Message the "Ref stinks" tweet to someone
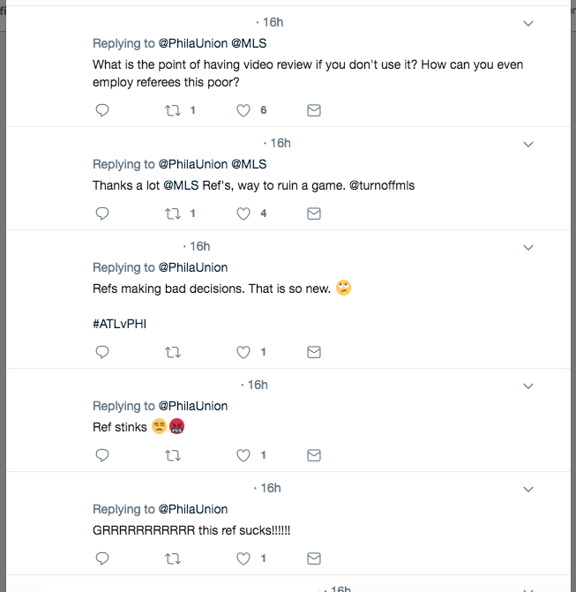 [x=313, y=455]
